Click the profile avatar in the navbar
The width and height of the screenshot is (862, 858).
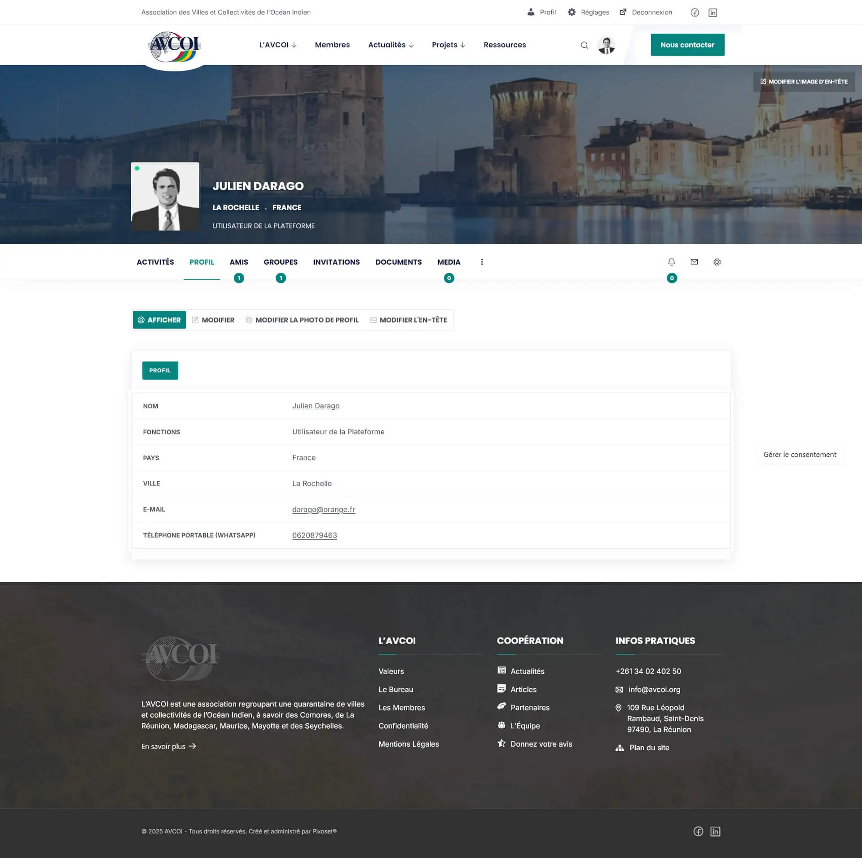tap(607, 45)
